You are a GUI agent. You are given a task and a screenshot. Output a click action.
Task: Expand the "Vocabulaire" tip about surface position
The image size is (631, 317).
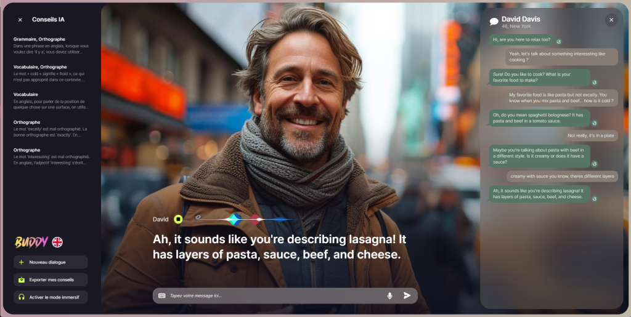point(51,100)
